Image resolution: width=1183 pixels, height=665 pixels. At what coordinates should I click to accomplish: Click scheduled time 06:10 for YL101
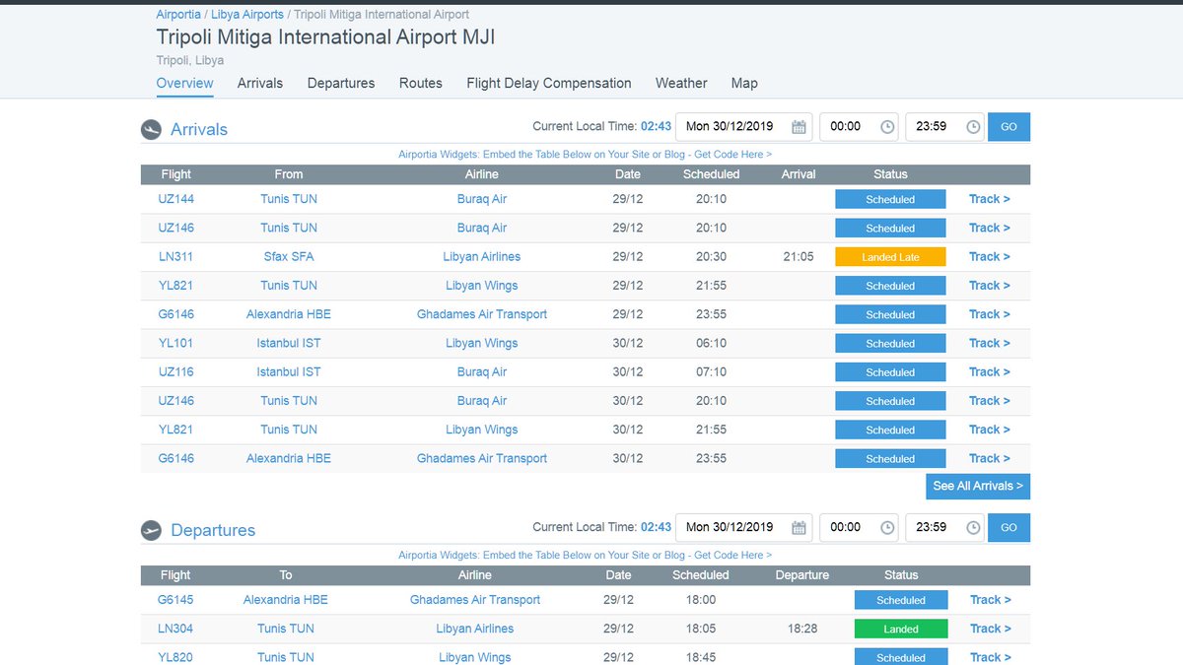[x=711, y=344]
